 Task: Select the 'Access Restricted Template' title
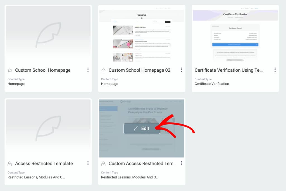tap(44, 163)
